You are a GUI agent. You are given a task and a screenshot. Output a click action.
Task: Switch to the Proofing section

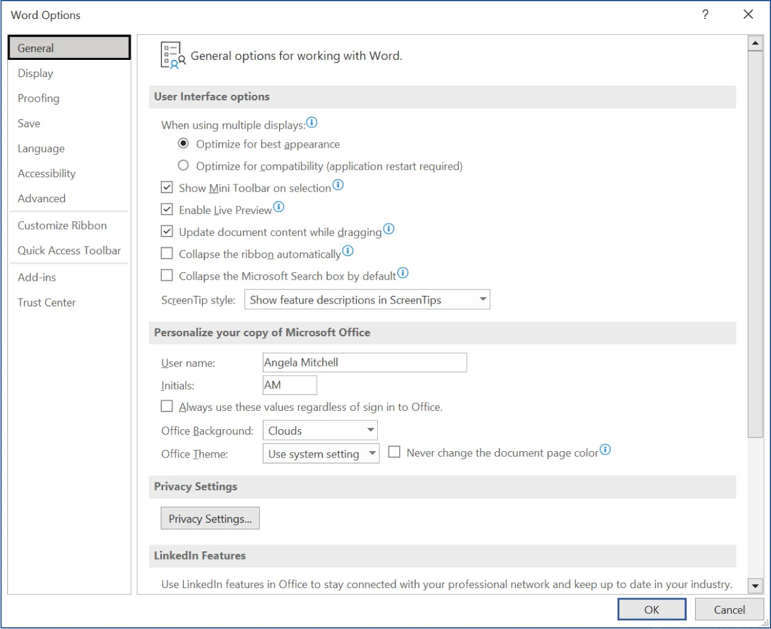click(x=39, y=98)
